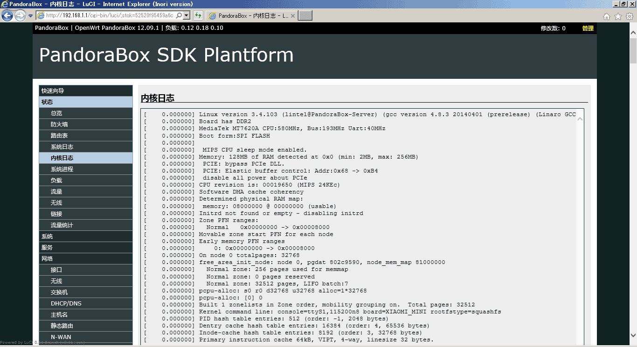Viewport: 637px width, 347px height.
Task: Go back with the browser Back arrow
Action: click(x=7, y=16)
